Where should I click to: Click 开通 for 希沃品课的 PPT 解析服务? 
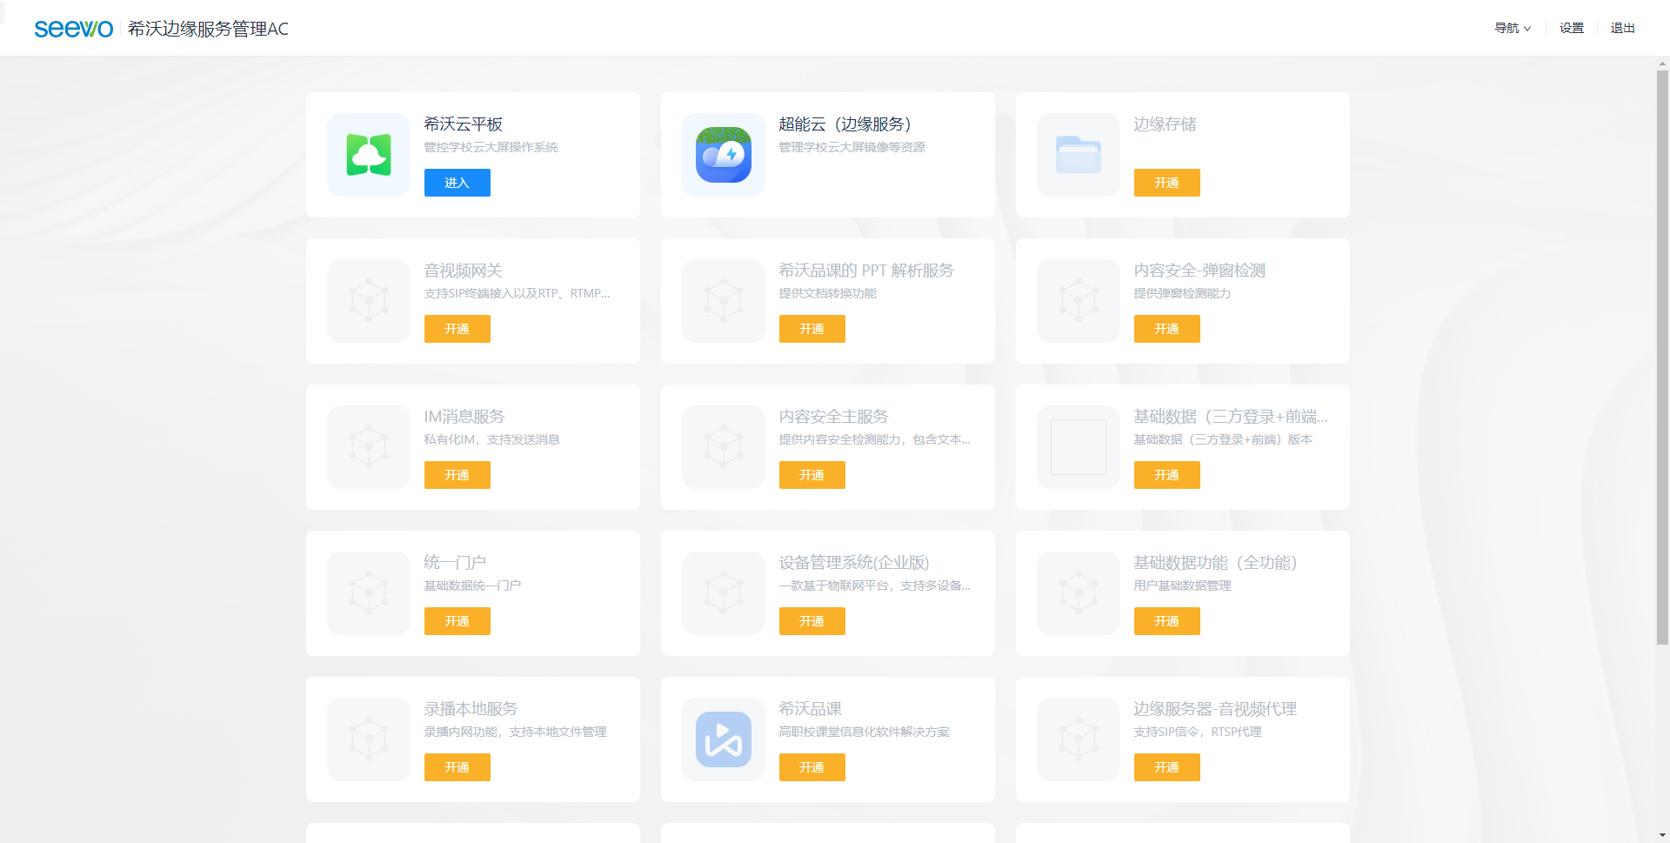coord(812,329)
